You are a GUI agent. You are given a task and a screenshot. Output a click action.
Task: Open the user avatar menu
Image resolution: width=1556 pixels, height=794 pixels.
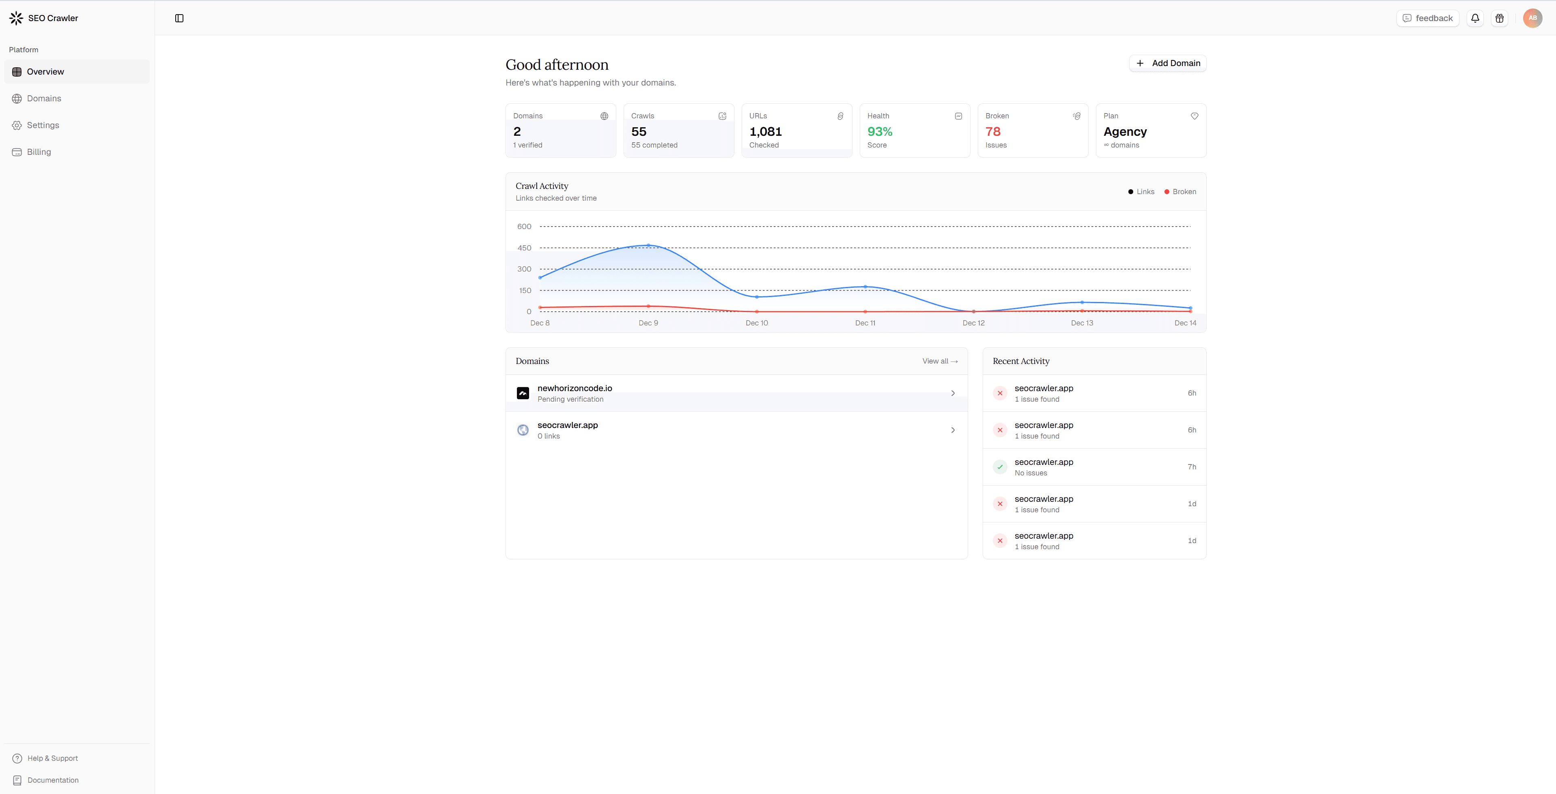pyautogui.click(x=1532, y=18)
